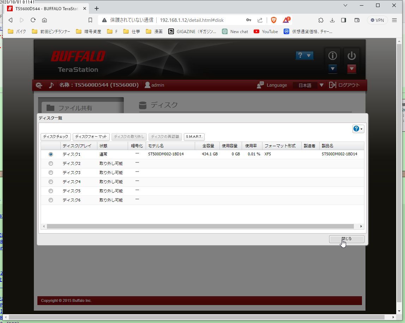Open the settings gear in red bar
405x323 pixels.
(39, 85)
